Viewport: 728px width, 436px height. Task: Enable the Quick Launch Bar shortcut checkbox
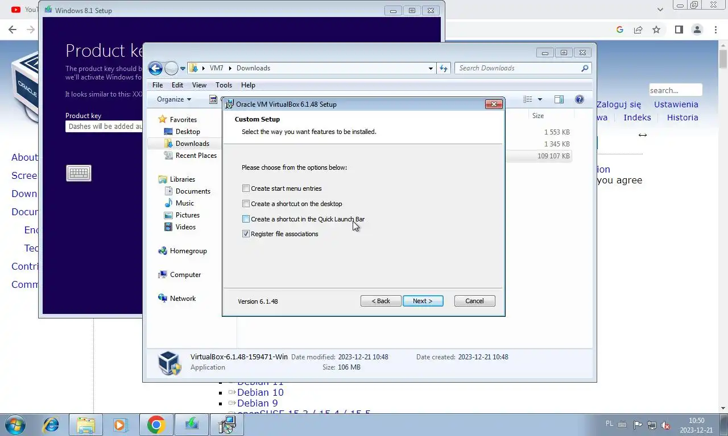click(x=246, y=219)
